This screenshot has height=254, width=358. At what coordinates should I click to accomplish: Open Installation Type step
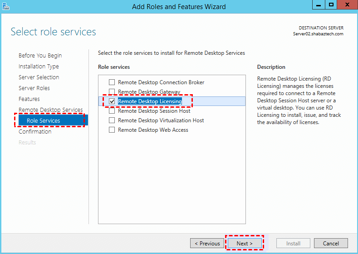39,67
